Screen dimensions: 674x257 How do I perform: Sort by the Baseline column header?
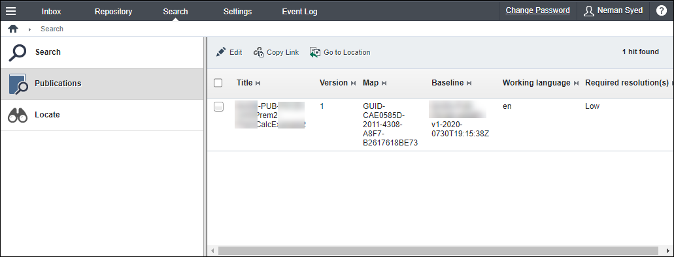(x=447, y=83)
